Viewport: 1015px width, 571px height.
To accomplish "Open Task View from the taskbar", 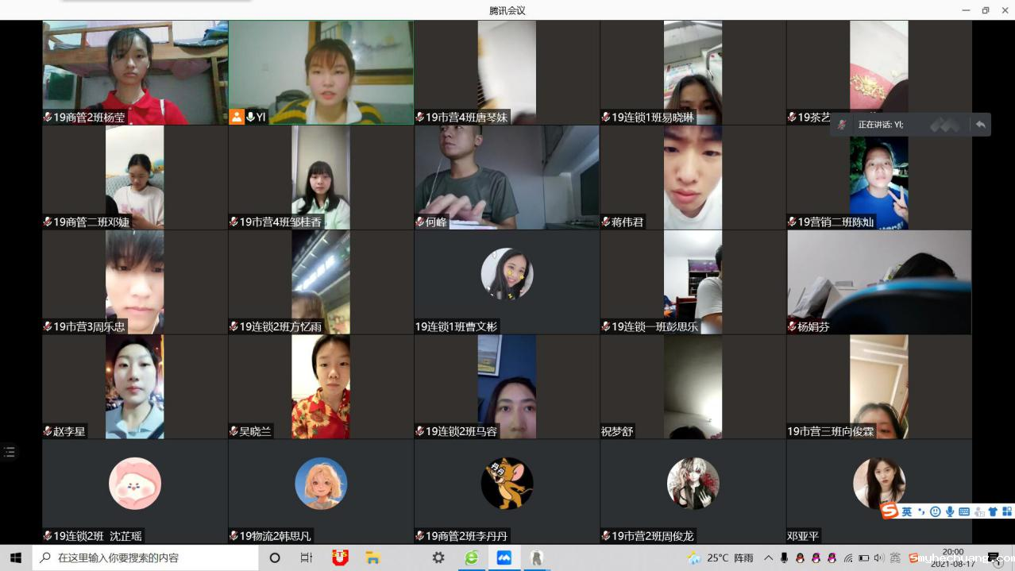I will click(307, 557).
